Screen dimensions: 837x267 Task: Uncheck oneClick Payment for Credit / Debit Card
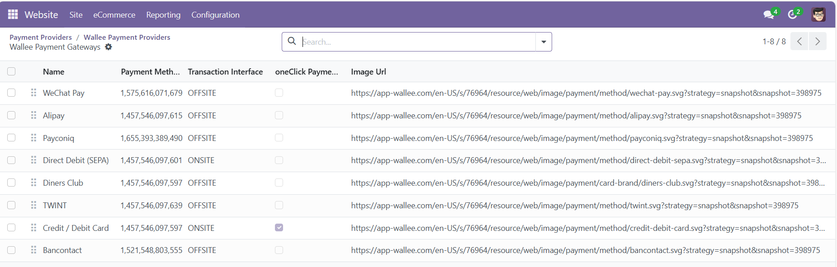coord(279,228)
